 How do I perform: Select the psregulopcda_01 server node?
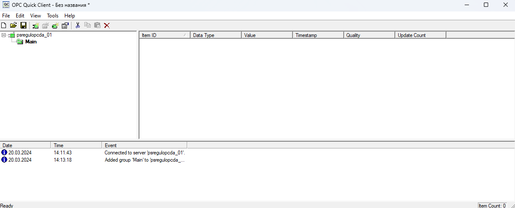pyautogui.click(x=34, y=35)
